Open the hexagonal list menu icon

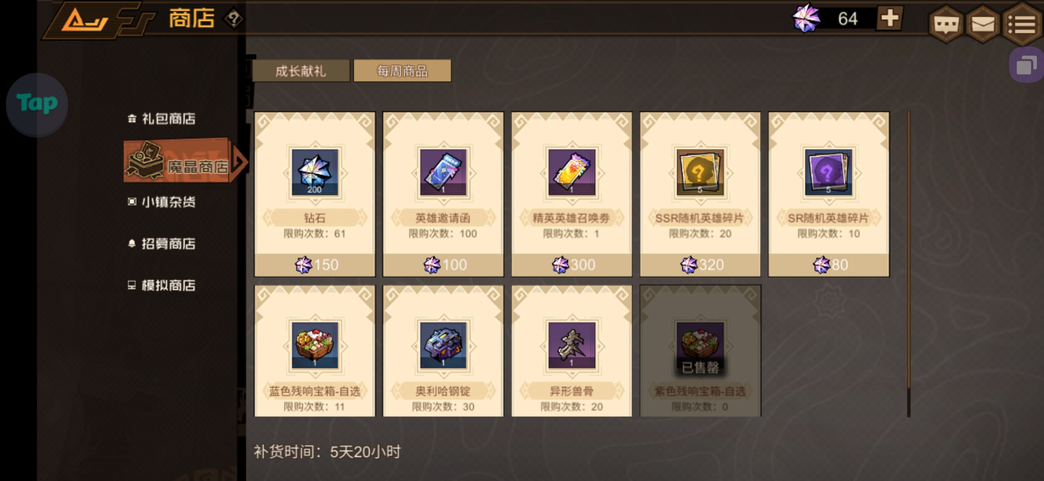(1023, 24)
